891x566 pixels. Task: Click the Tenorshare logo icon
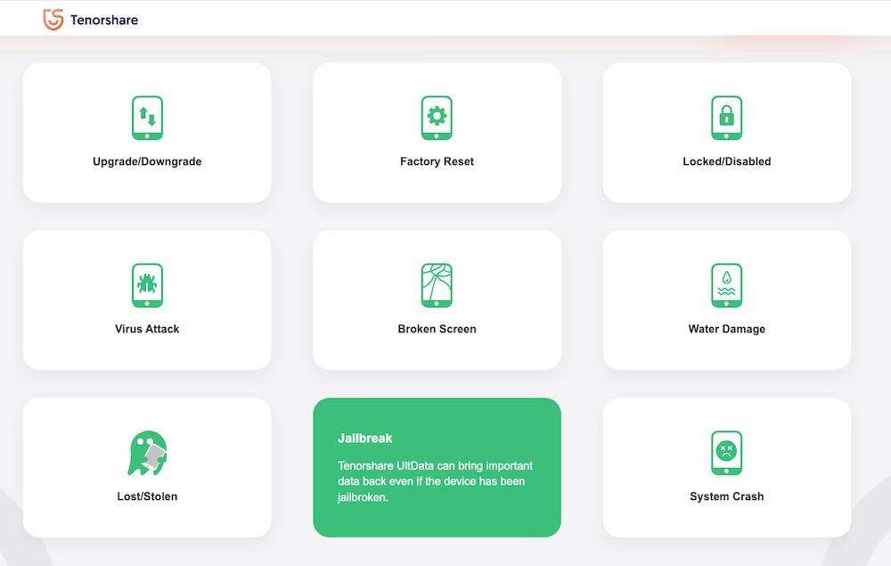click(53, 20)
